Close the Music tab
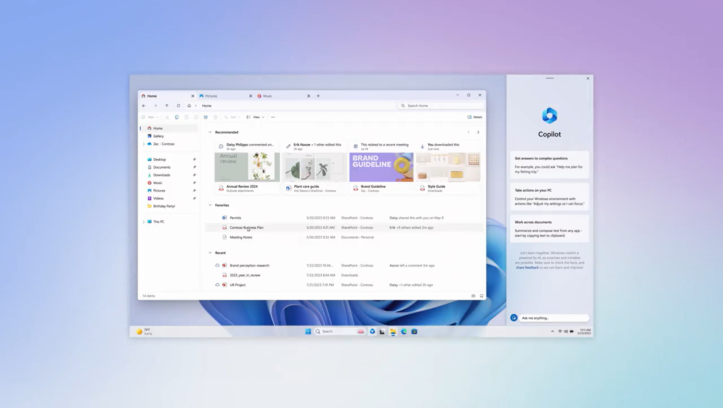Screen dimensions: 723x408 (309, 96)
